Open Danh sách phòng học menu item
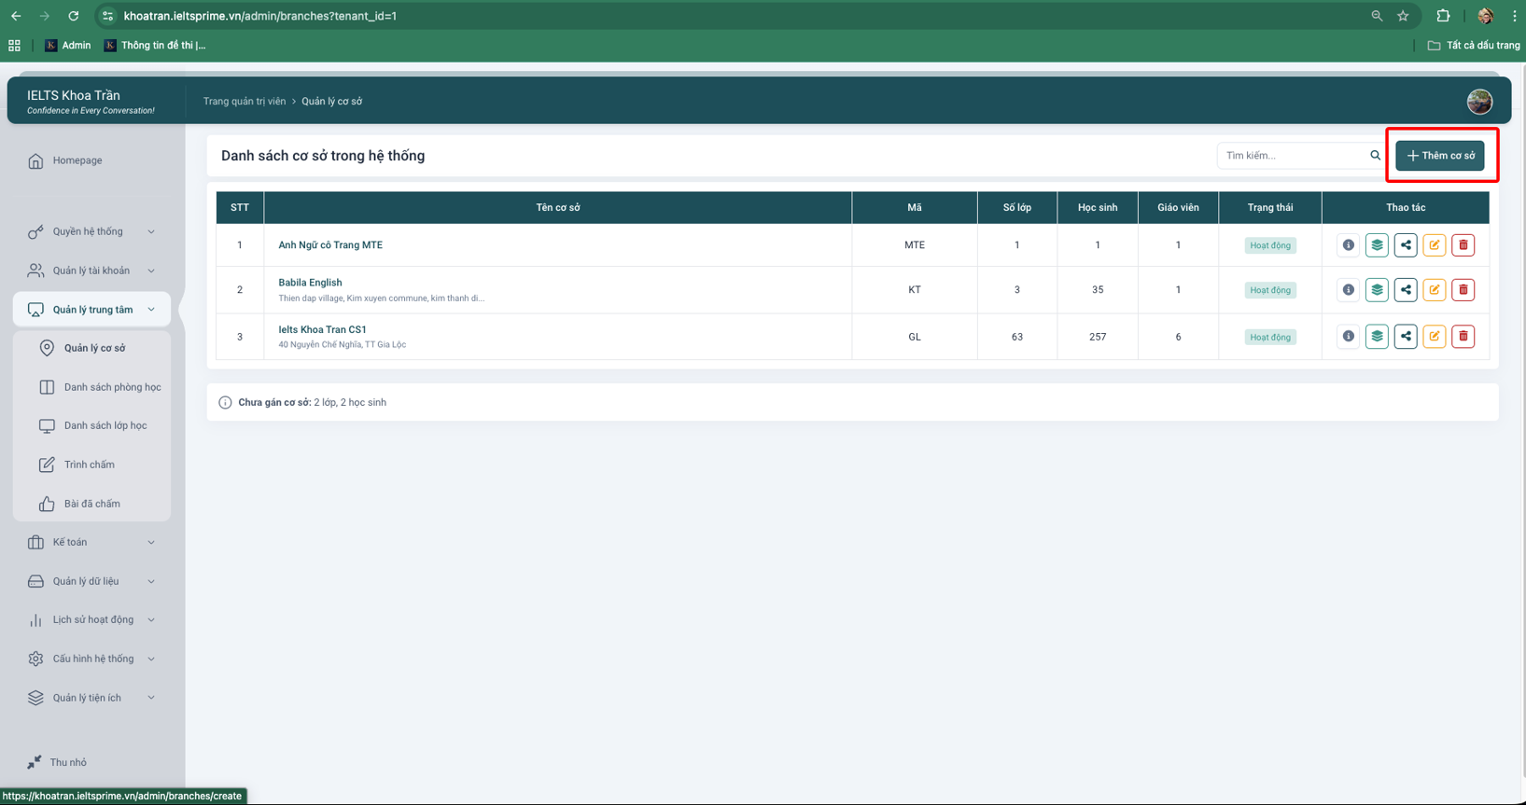1526x805 pixels. (x=112, y=387)
